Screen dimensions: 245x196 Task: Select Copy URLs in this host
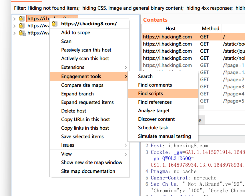pos(89,120)
